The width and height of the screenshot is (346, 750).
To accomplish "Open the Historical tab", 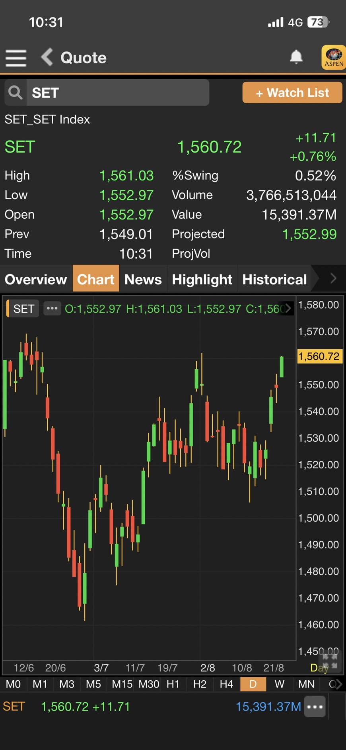I will [x=274, y=279].
